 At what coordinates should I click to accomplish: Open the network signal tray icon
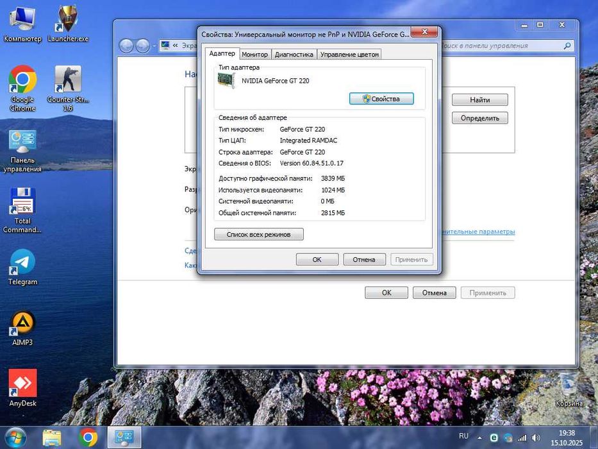click(x=522, y=438)
